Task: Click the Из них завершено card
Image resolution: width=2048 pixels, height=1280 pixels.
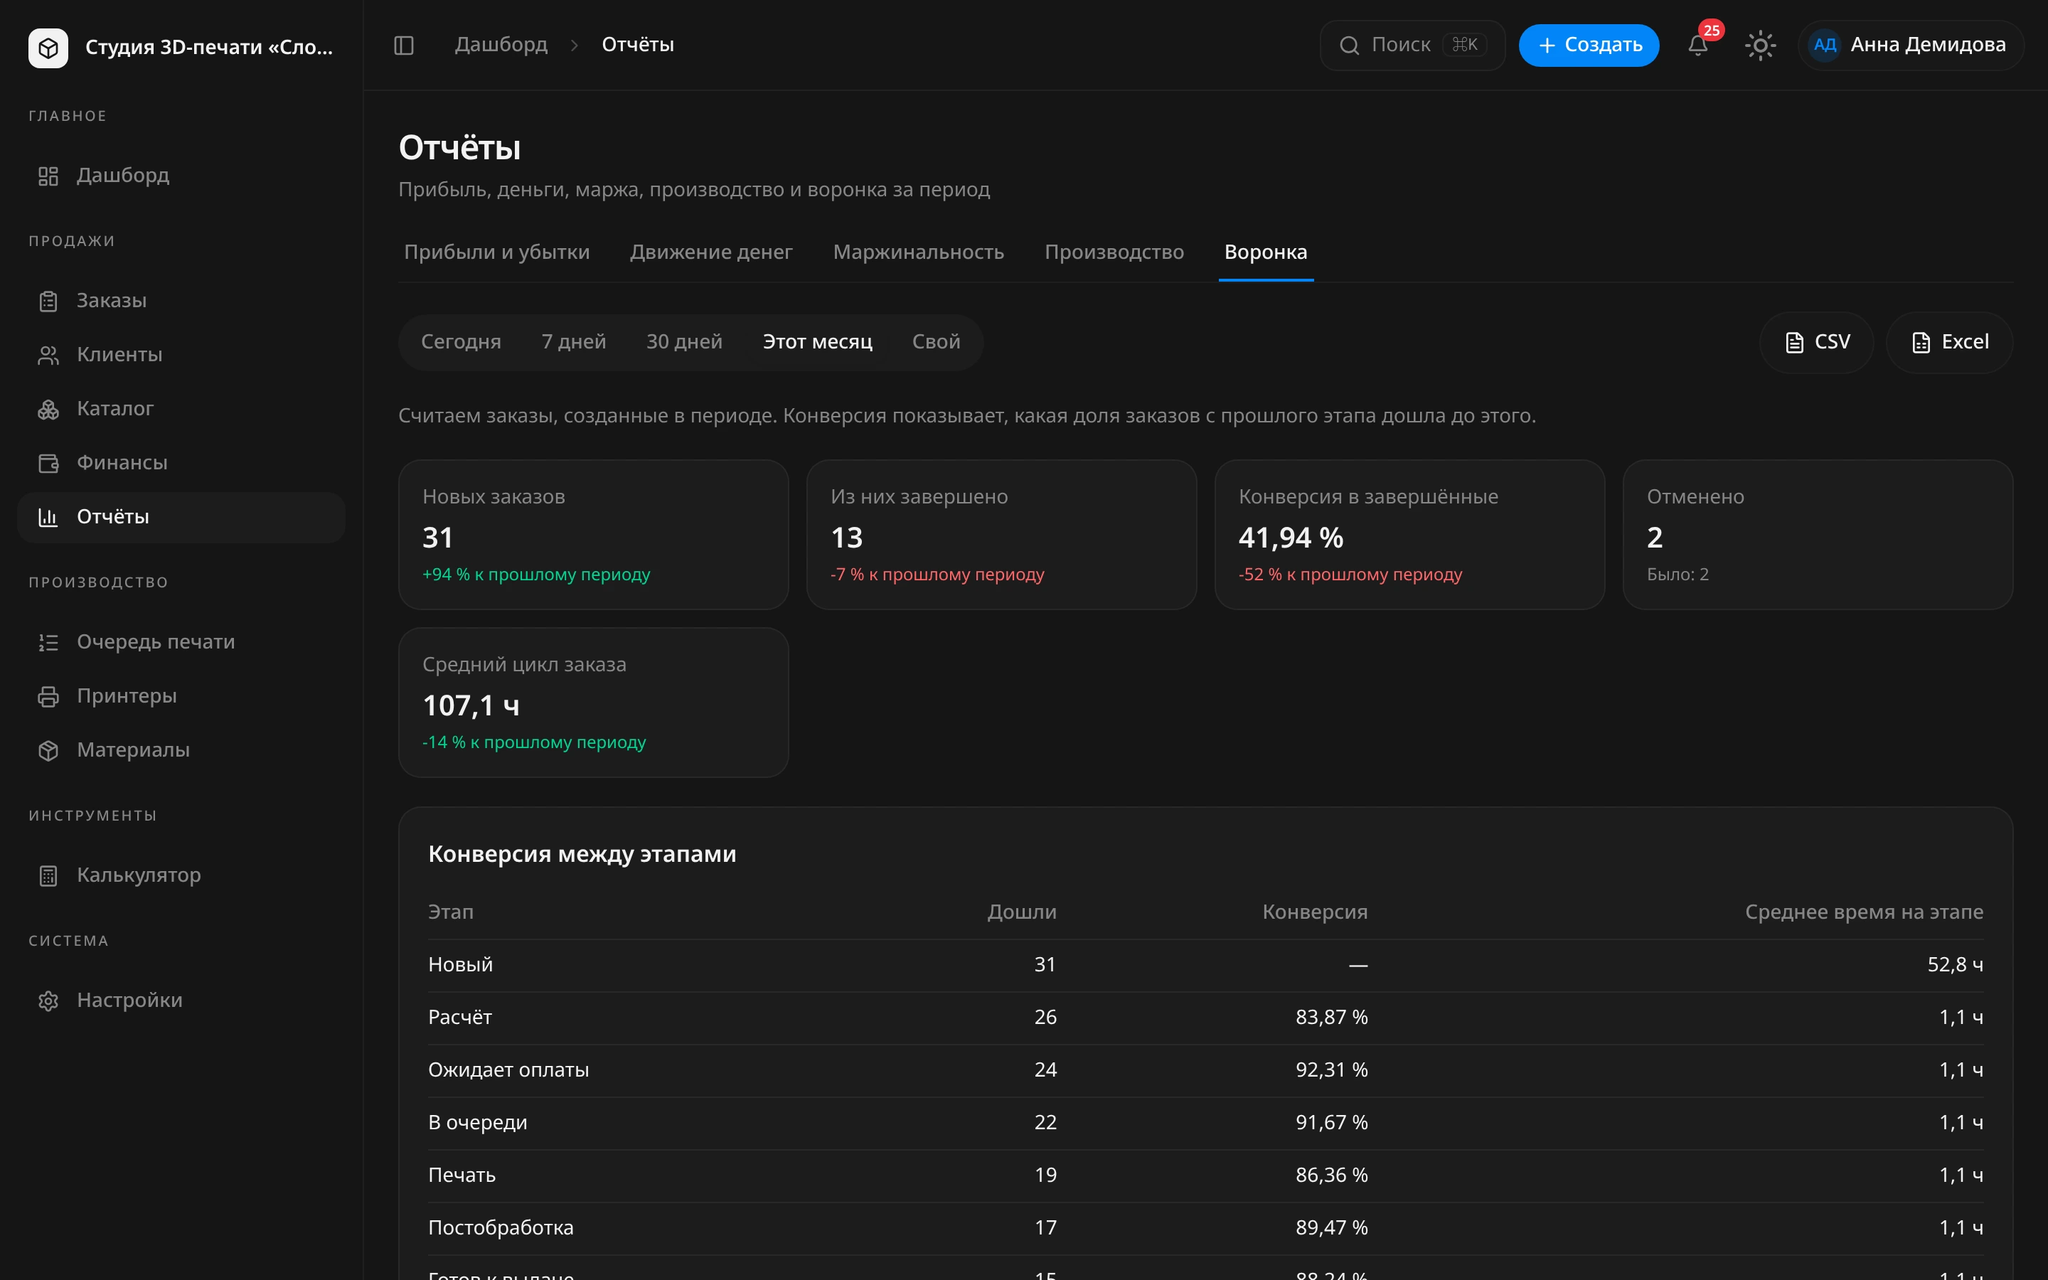Action: click(x=1001, y=535)
